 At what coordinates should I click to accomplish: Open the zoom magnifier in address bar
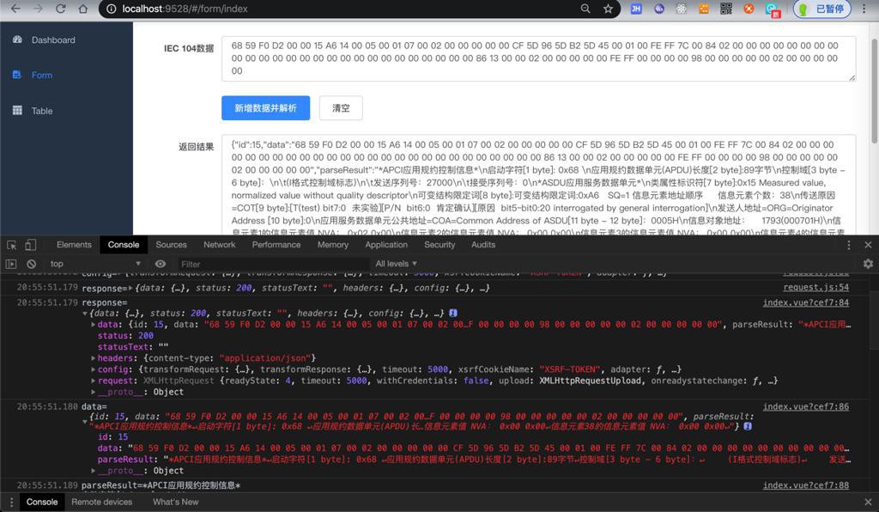585,9
